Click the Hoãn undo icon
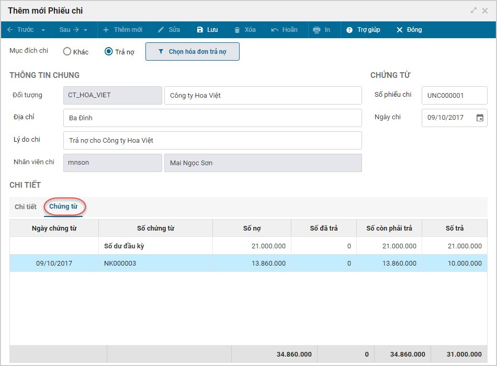 pos(275,30)
